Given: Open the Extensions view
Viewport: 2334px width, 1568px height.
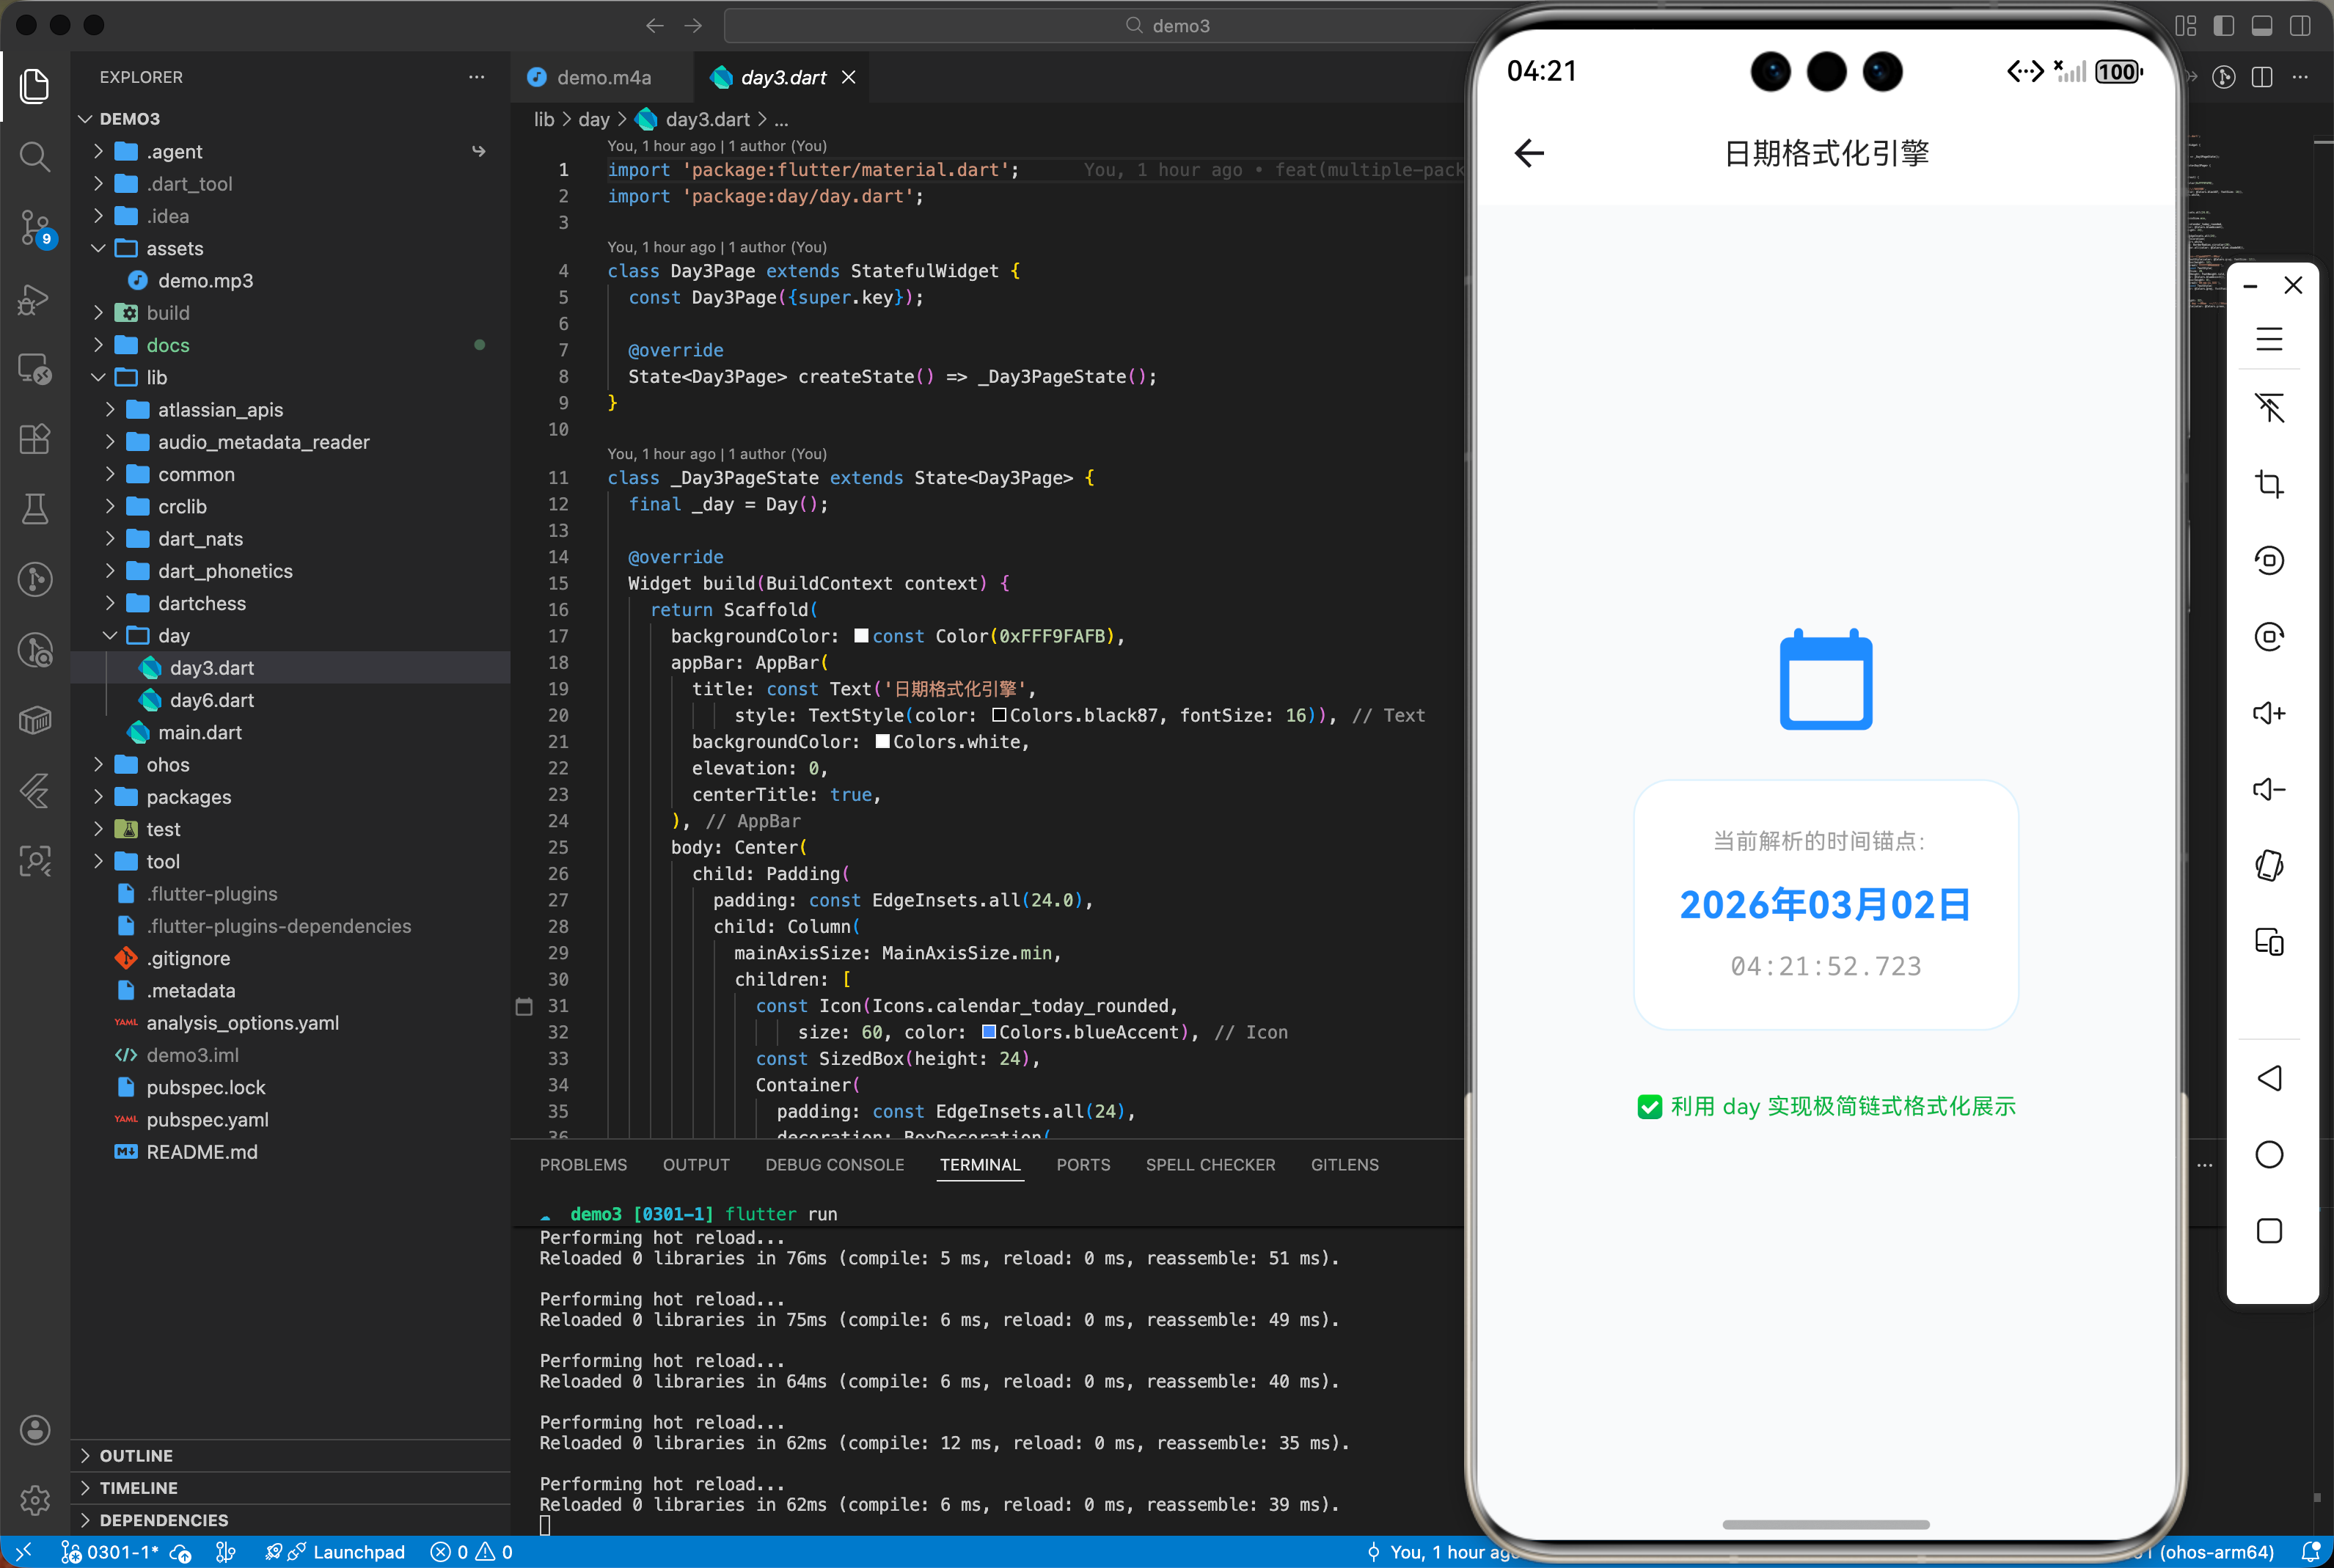Looking at the screenshot, I should [x=35, y=439].
